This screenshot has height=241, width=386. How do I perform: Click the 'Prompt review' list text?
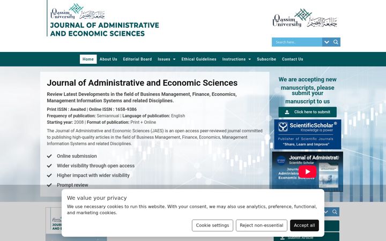pos(72,185)
